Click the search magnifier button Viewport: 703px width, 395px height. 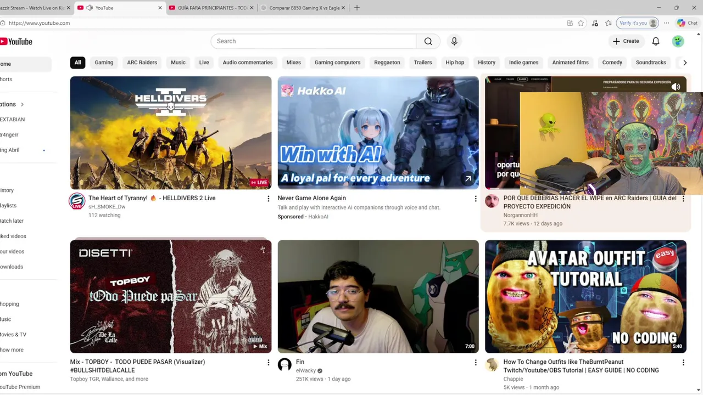[x=428, y=41]
